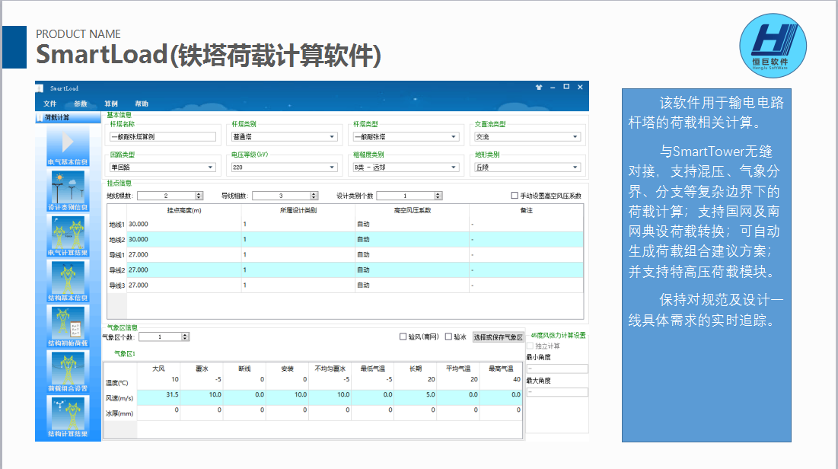The height and width of the screenshot is (469, 838).
Task: Open the 参数 menu
Action: click(81, 104)
